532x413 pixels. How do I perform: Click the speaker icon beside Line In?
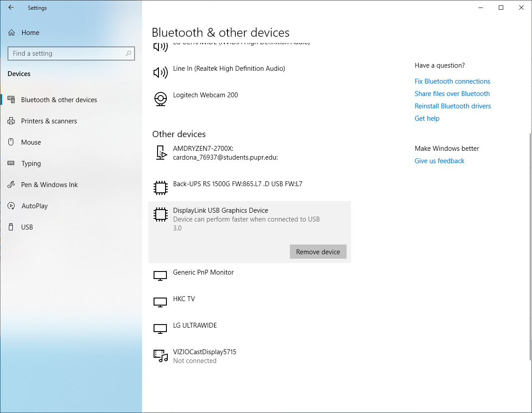point(160,73)
